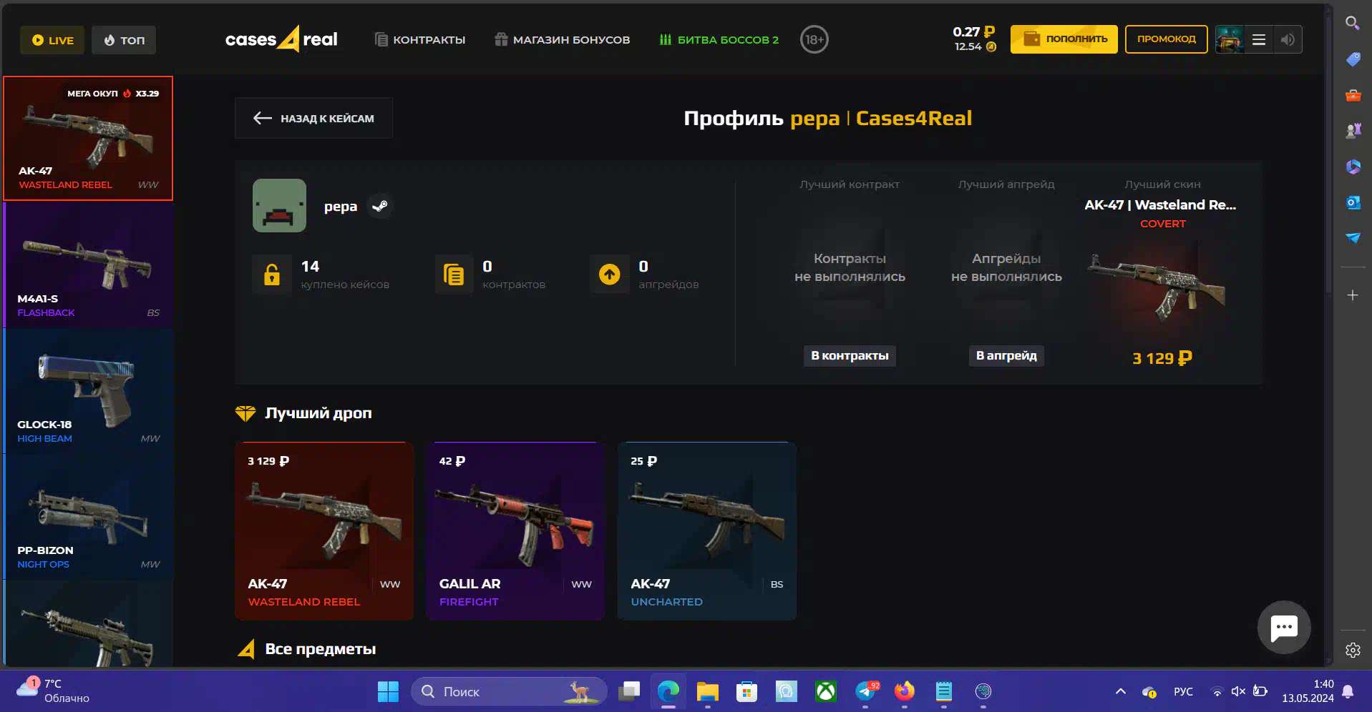
Task: Open live feed PP-Bizon Night Ops item
Action: [89, 517]
